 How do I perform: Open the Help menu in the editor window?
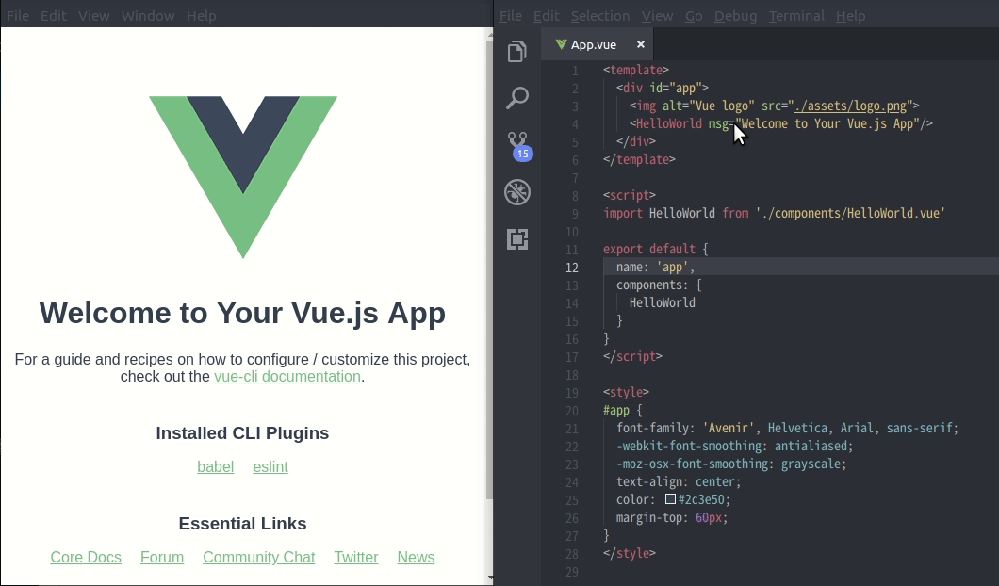click(x=850, y=16)
